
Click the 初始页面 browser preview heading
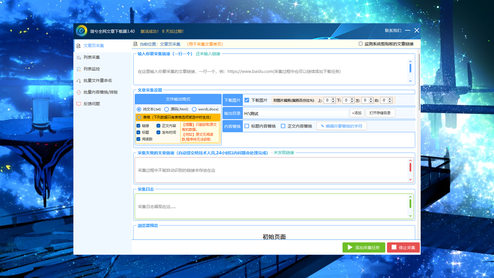274,237
